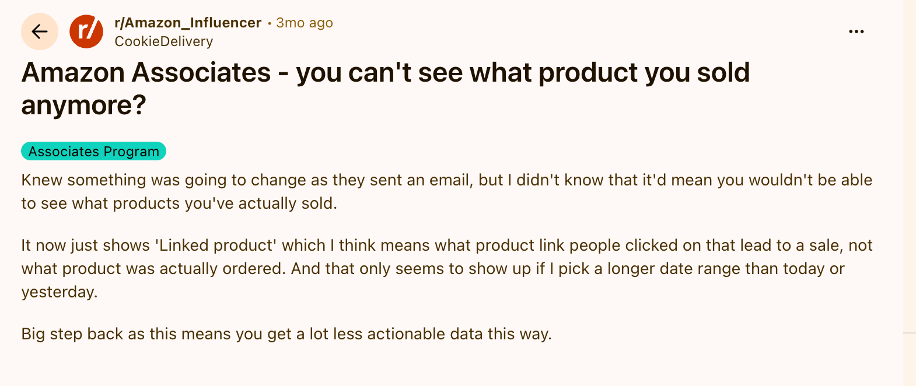Click the "3mo ago" post timestamp
This screenshot has height=386, width=916.
(305, 23)
